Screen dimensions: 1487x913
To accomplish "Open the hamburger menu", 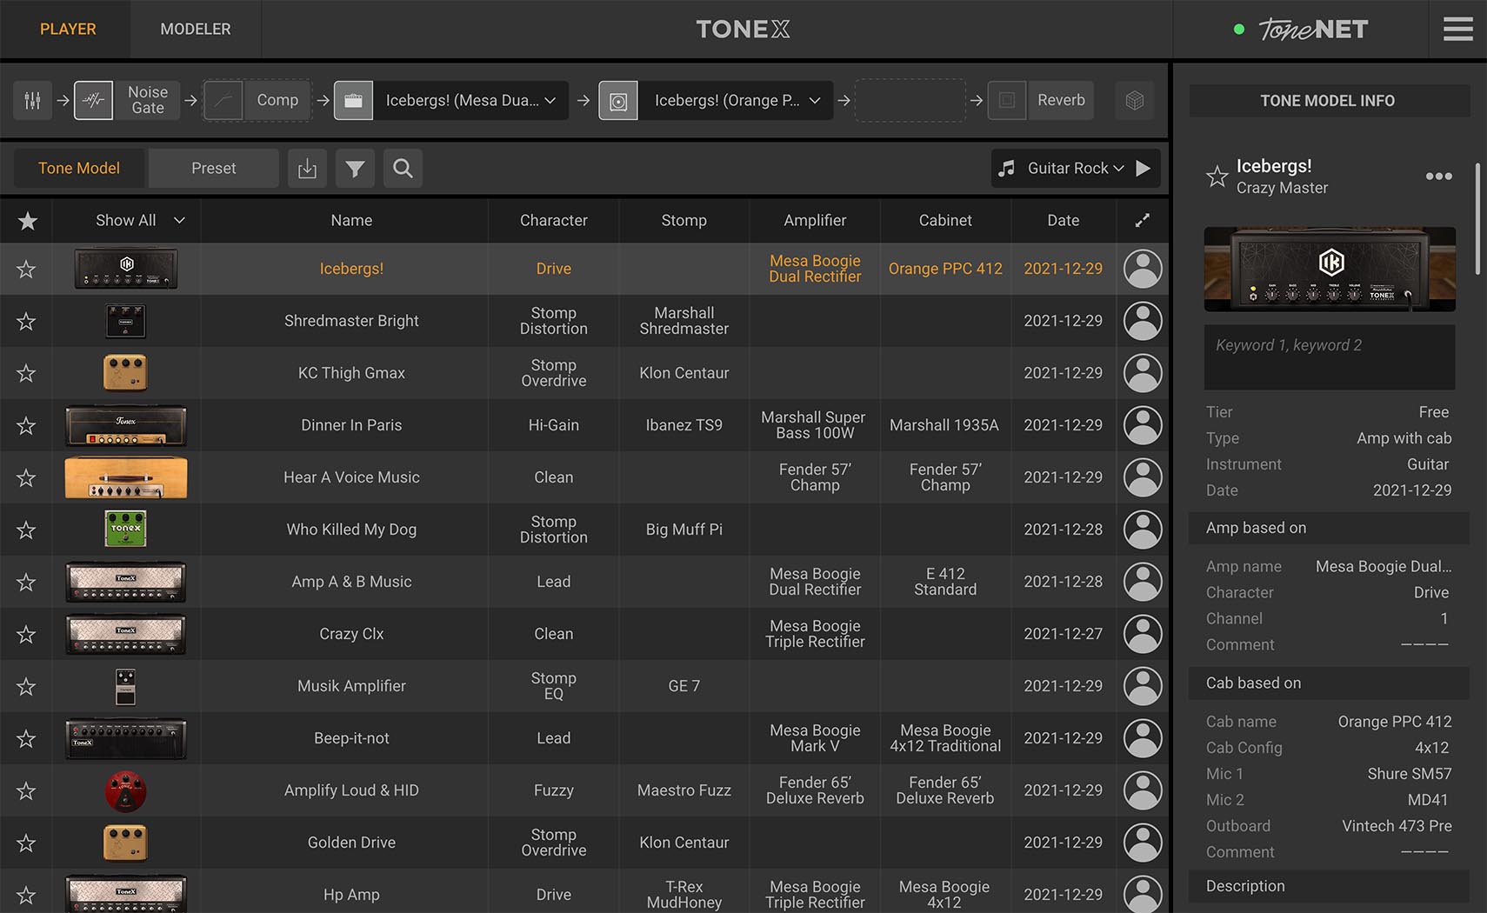I will [x=1457, y=30].
